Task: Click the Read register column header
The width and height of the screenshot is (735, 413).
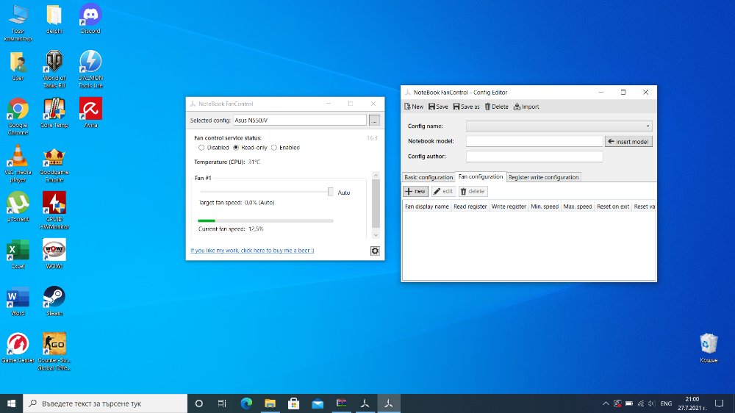Action: tap(470, 206)
